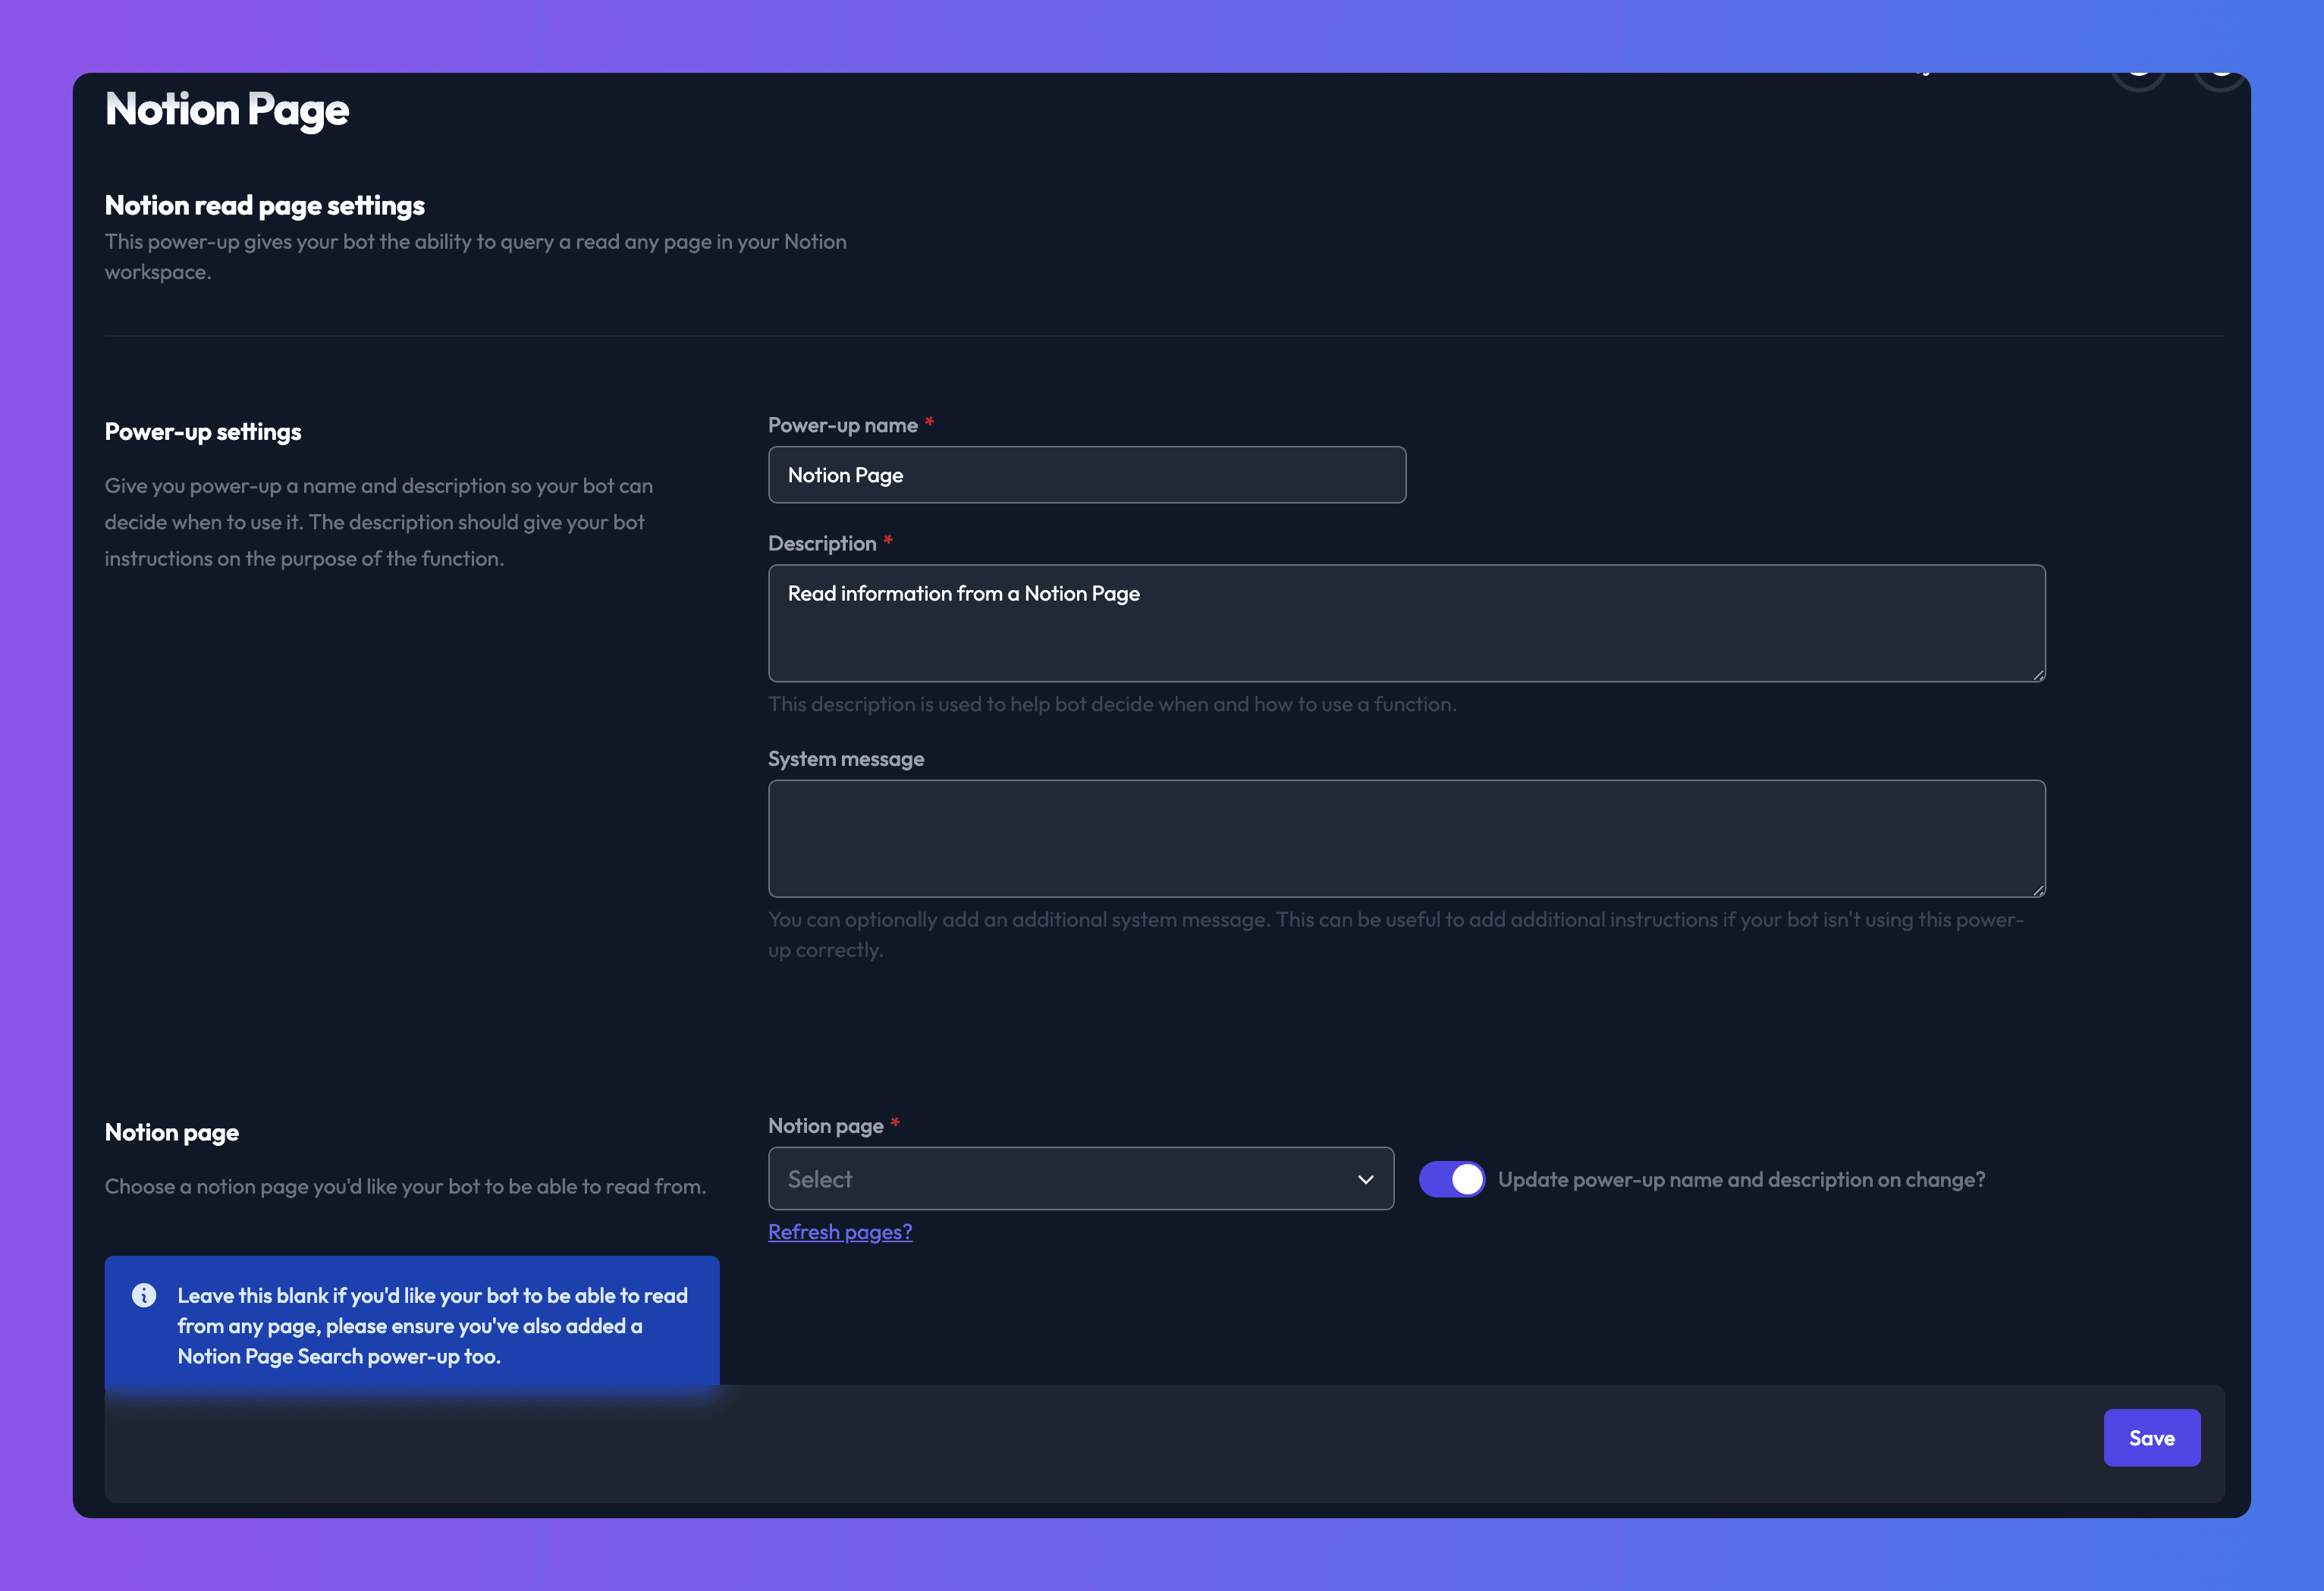Click the empty System message text area

click(1406, 838)
